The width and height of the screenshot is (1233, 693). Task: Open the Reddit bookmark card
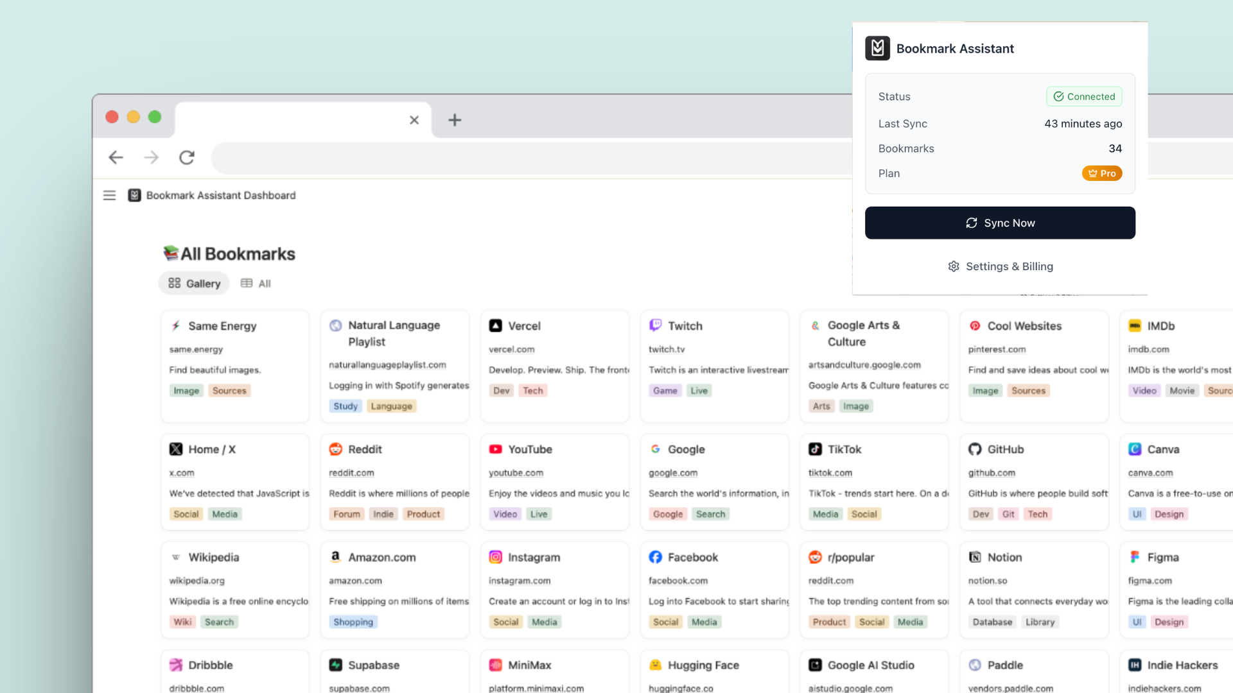pyautogui.click(x=394, y=481)
